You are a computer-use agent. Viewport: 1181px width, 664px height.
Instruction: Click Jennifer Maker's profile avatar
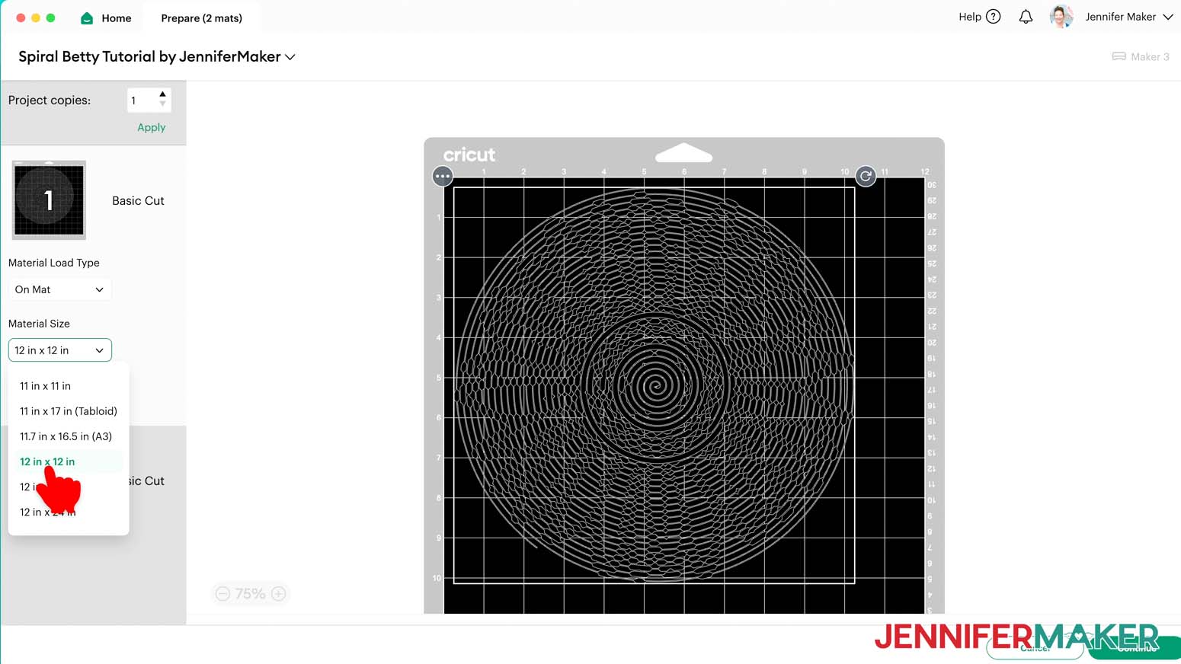coord(1061,17)
